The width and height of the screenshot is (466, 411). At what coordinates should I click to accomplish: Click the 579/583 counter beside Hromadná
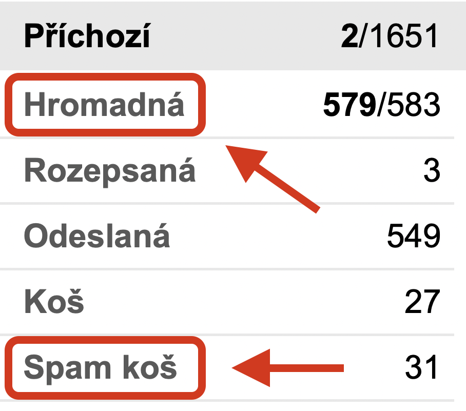click(381, 105)
